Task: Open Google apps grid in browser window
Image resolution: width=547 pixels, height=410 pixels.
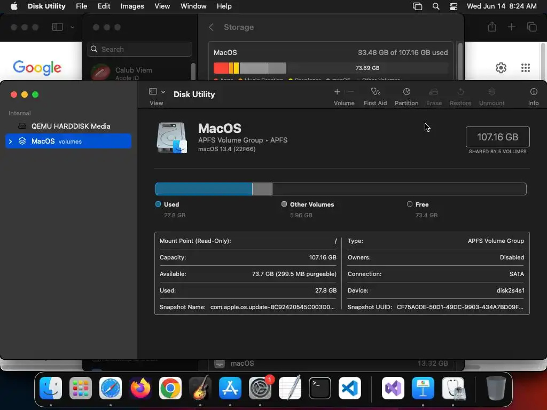Action: 526,68
